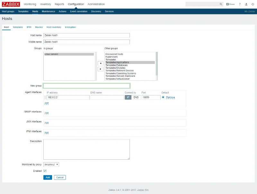Switch to the Macros tab
The height and width of the screenshot is (194, 257).
[x=39, y=27]
